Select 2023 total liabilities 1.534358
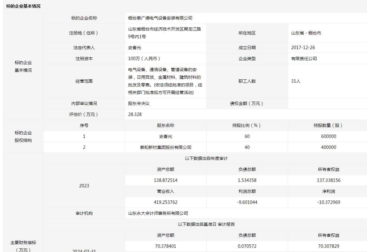This screenshot has width=367, height=252. 247,180
